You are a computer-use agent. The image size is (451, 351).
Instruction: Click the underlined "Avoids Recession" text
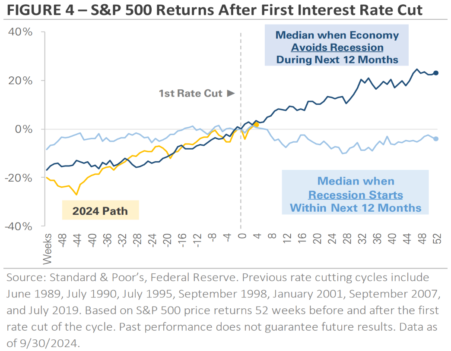point(337,47)
